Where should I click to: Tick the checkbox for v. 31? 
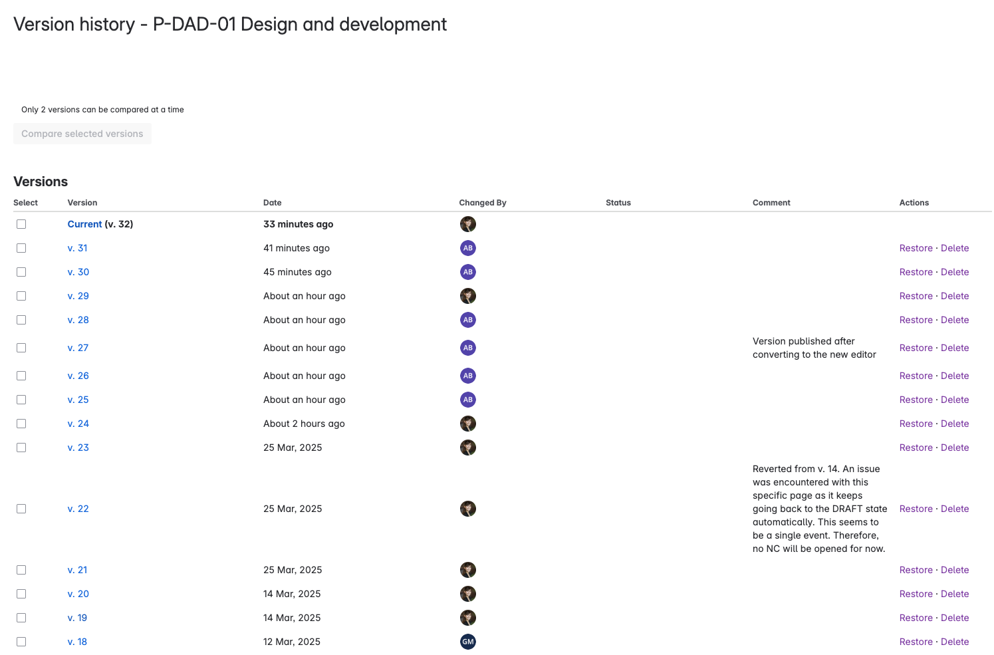click(21, 248)
